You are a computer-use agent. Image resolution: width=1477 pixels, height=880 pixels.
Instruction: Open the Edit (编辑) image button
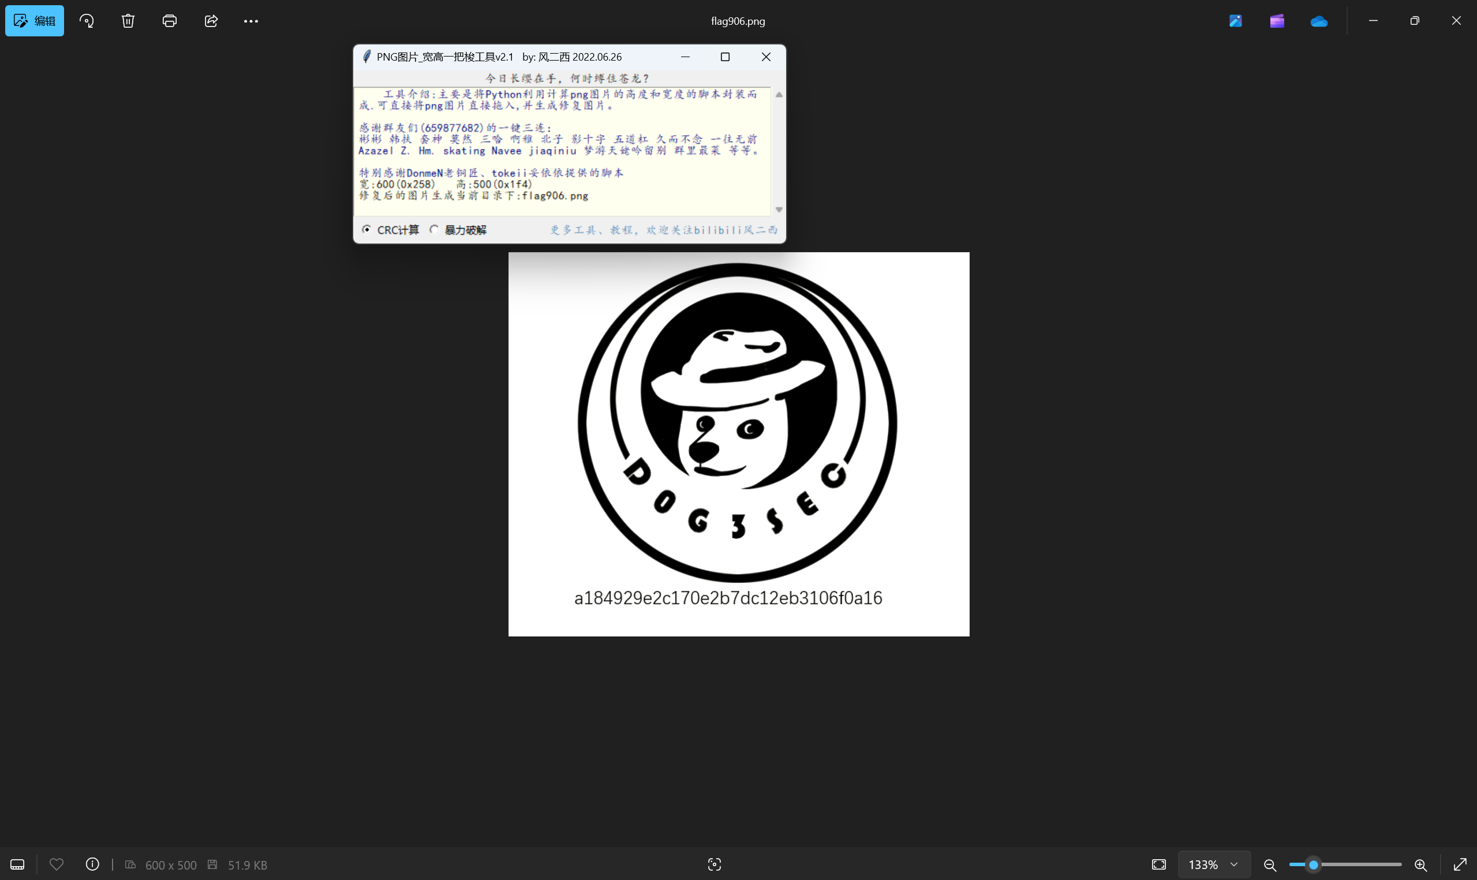pyautogui.click(x=35, y=21)
